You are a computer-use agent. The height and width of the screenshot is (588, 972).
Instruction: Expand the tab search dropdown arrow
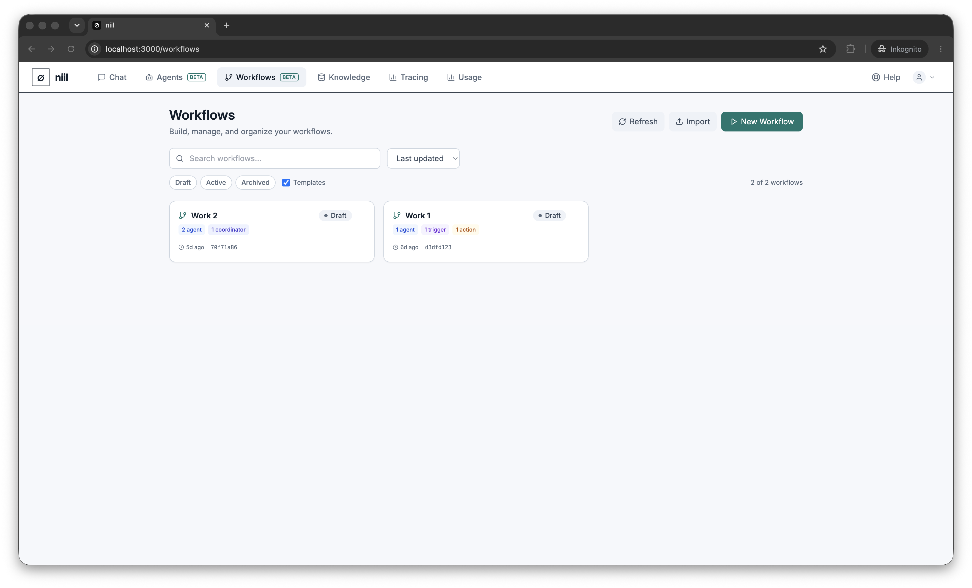tap(77, 25)
